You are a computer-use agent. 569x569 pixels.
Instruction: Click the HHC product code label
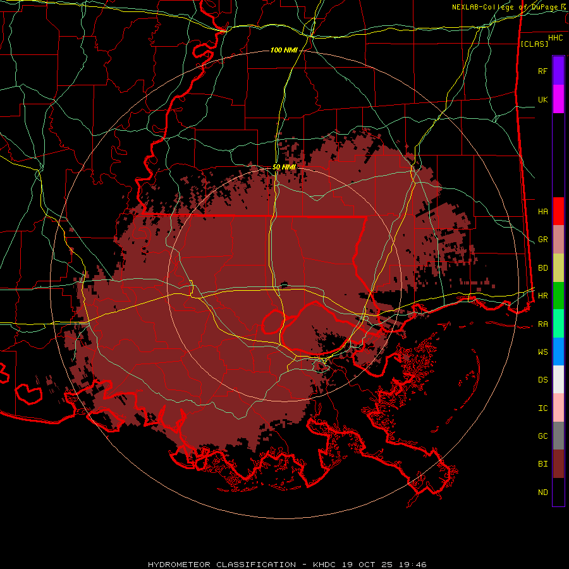555,38
